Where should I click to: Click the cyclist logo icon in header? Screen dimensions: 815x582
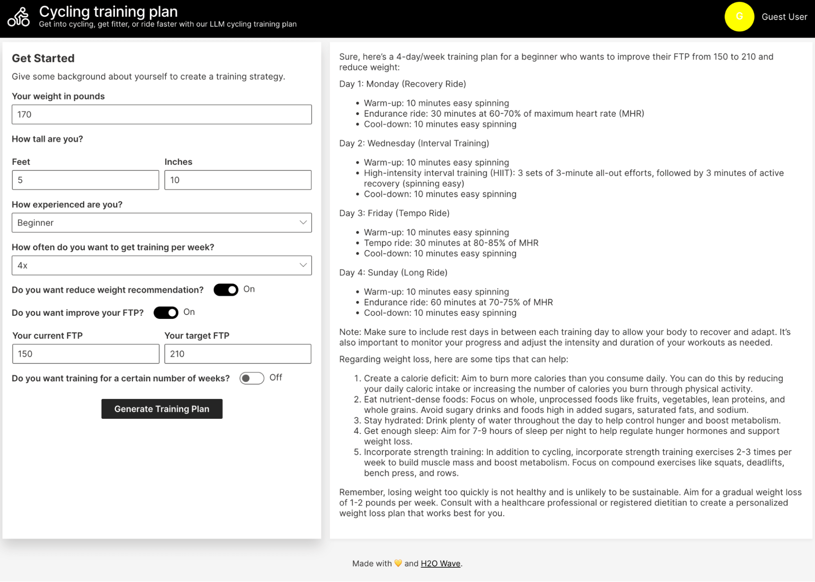point(19,17)
